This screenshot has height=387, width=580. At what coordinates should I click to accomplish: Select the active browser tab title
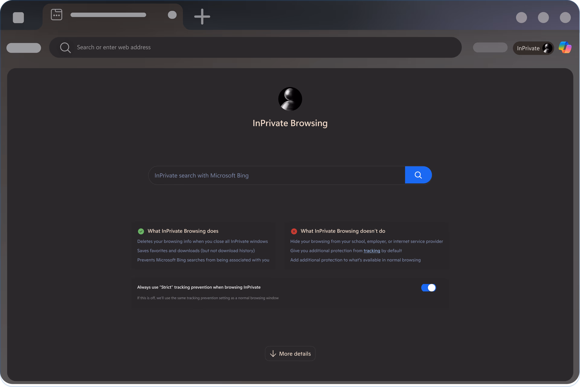108,15
